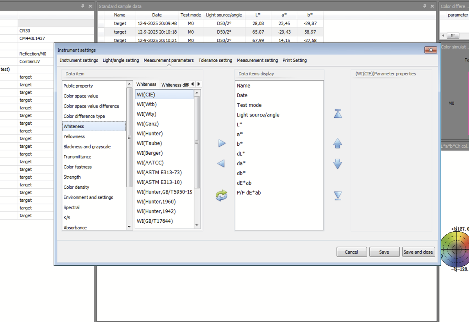Click the left arrow to remove item
This screenshot has width=469, height=322.
221,163
